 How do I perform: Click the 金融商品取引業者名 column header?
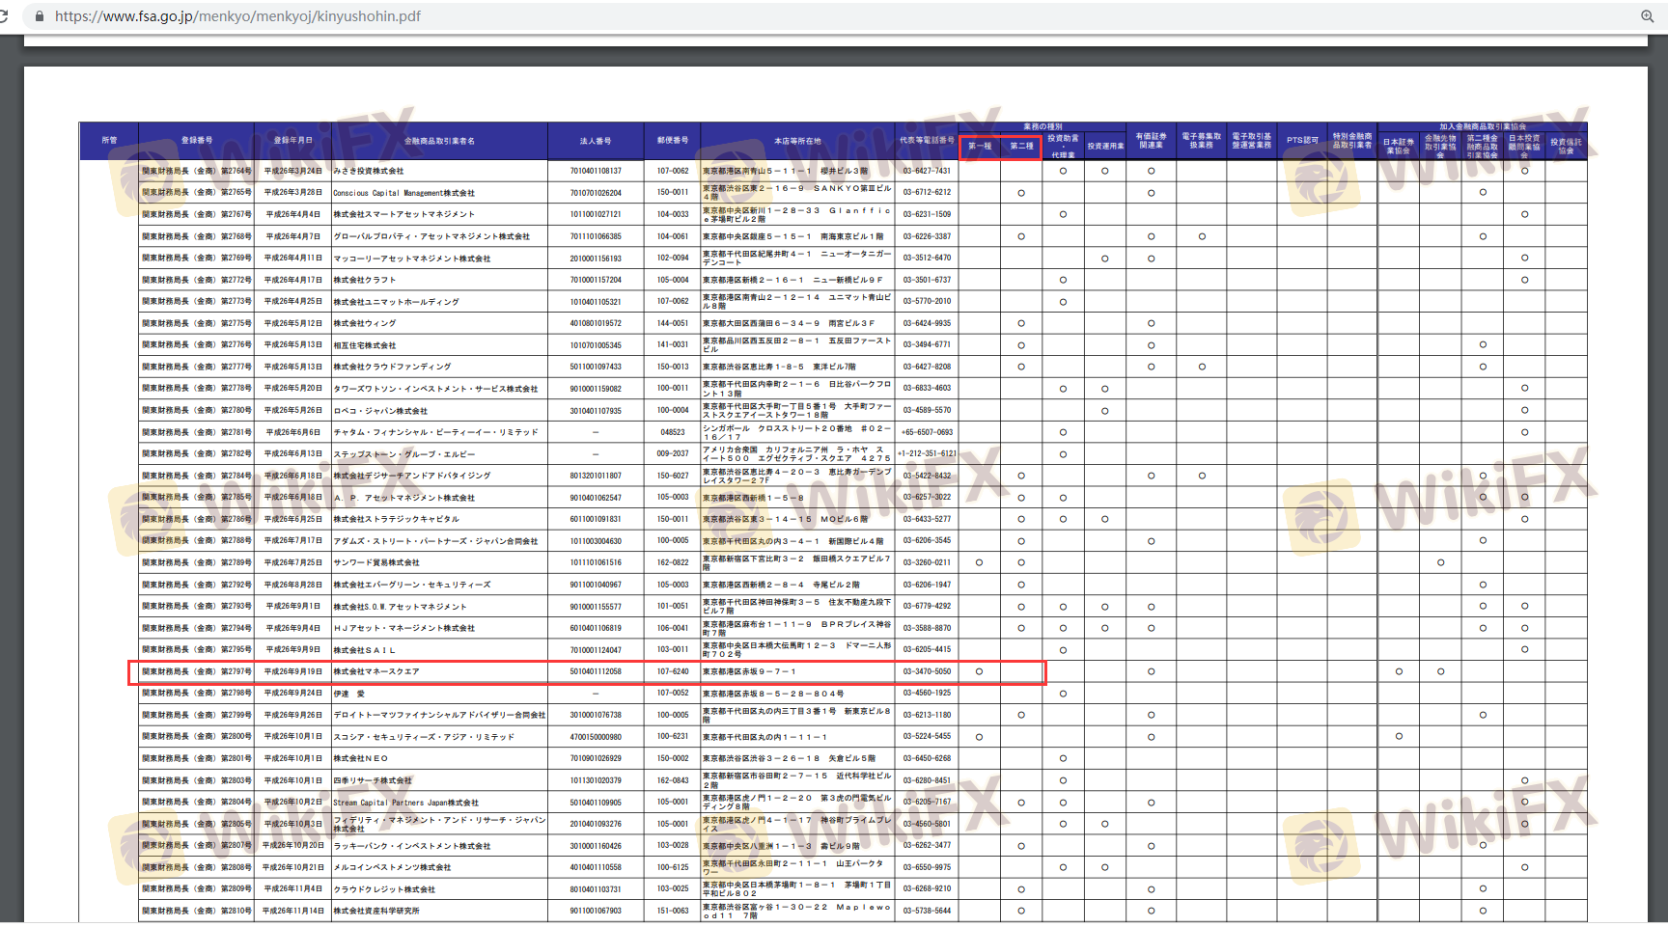pos(439,141)
